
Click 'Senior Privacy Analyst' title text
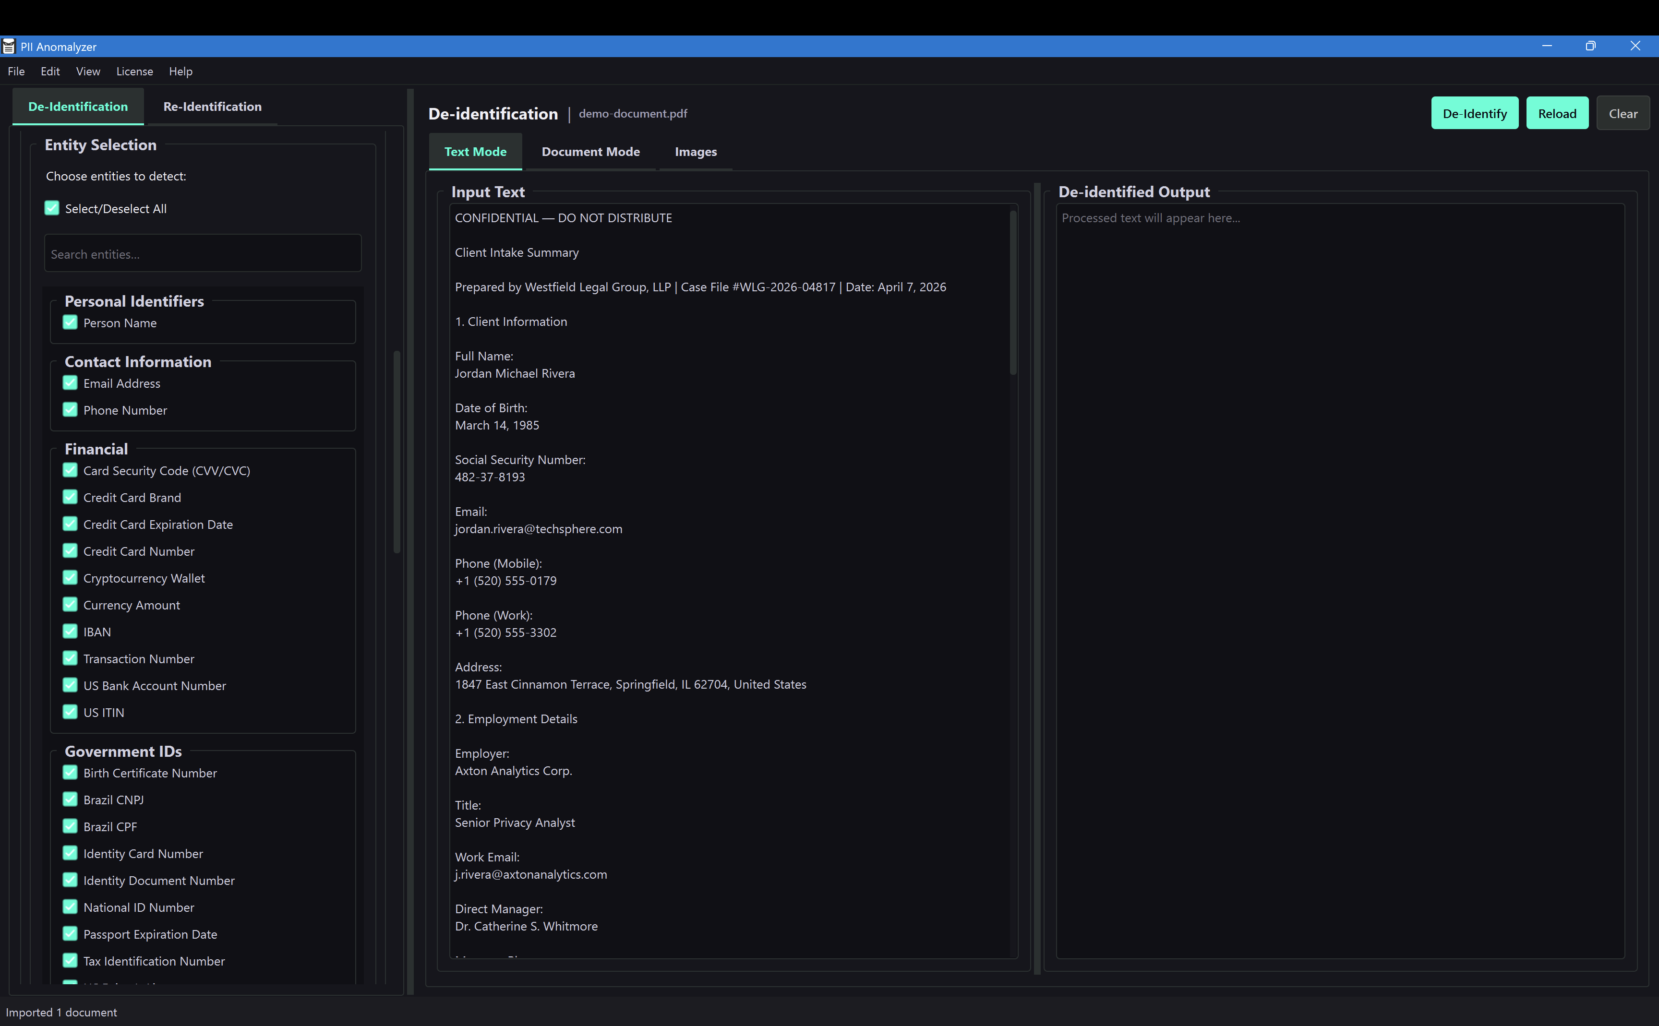point(515,823)
